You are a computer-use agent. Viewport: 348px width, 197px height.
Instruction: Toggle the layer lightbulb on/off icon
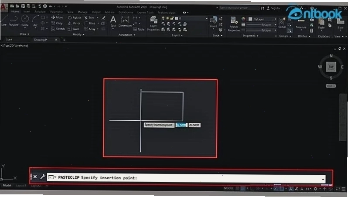point(163,18)
